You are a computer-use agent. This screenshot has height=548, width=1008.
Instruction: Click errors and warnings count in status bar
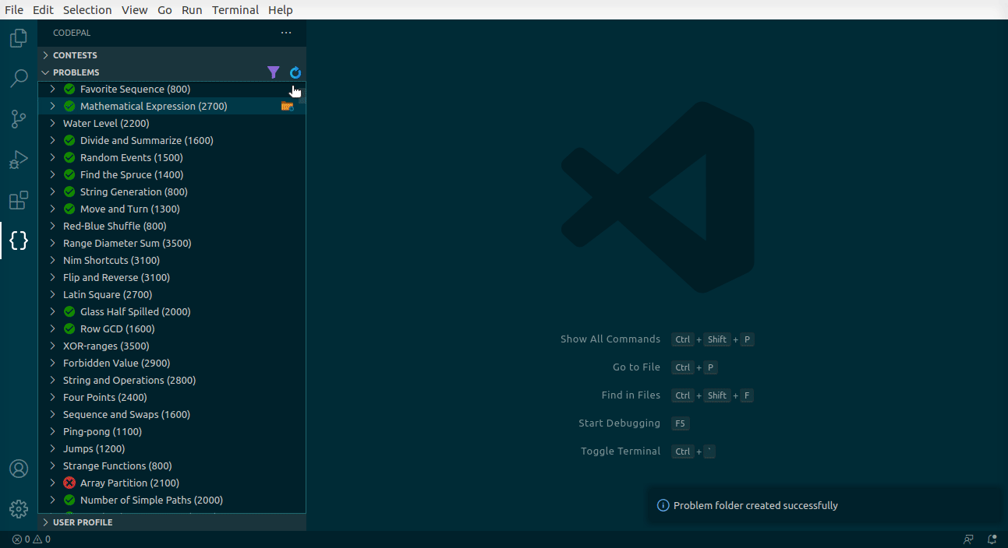click(31, 539)
